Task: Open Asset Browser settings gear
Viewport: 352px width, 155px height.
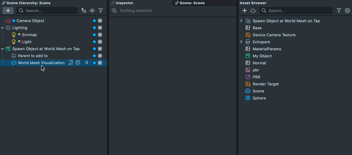Action: (x=347, y=11)
